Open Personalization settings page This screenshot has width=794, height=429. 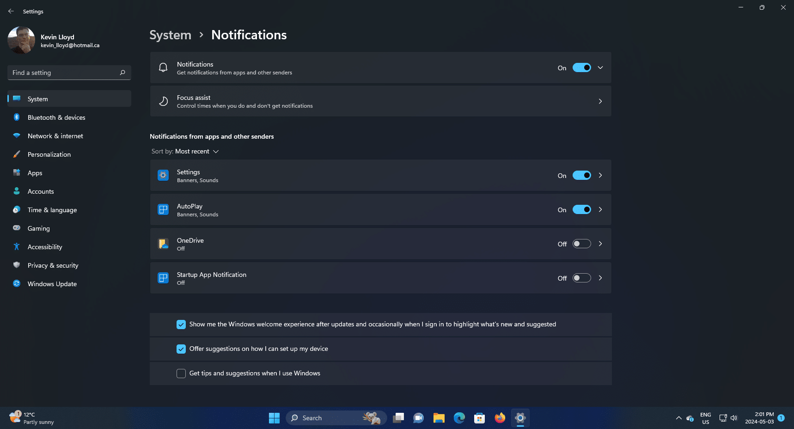click(69, 154)
